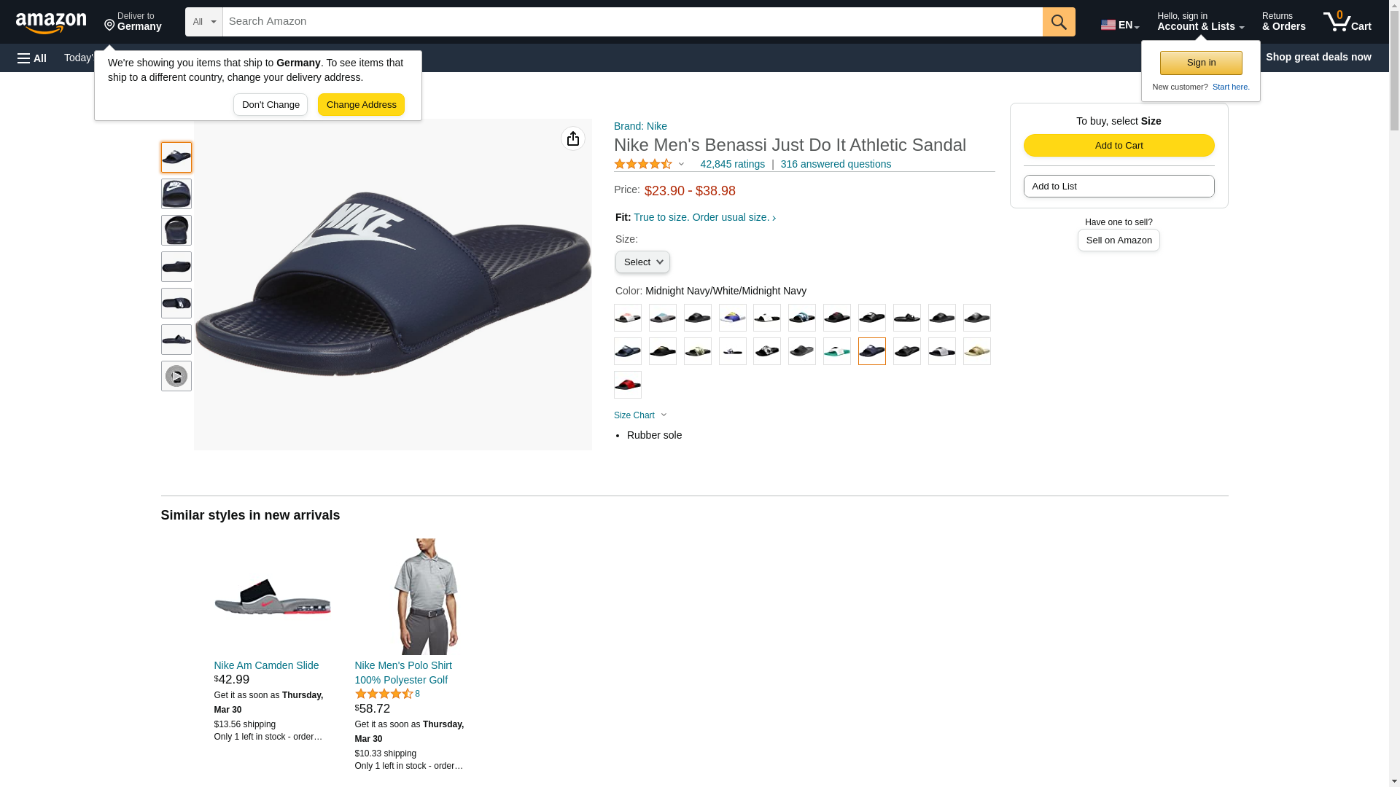Go to Returns & Orders
This screenshot has height=787, width=1400.
click(x=1283, y=22)
